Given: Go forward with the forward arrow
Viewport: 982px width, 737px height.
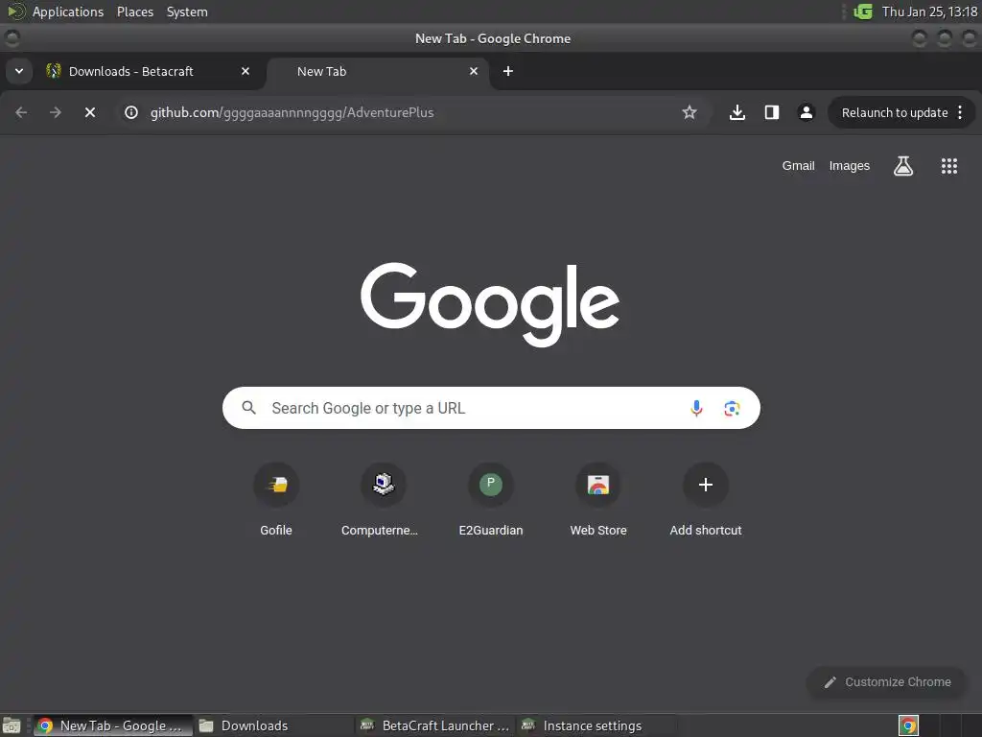Looking at the screenshot, I should (x=56, y=112).
